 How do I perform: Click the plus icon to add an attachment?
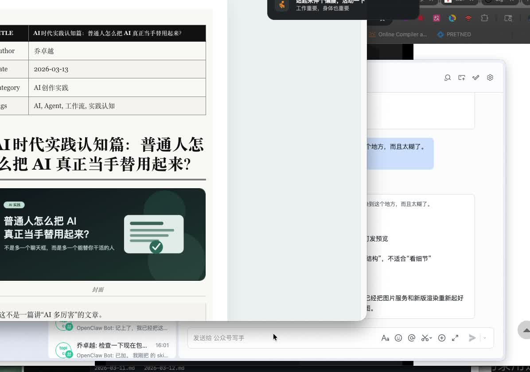coord(442,338)
